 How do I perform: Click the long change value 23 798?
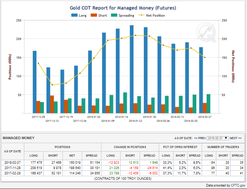pos(114,173)
